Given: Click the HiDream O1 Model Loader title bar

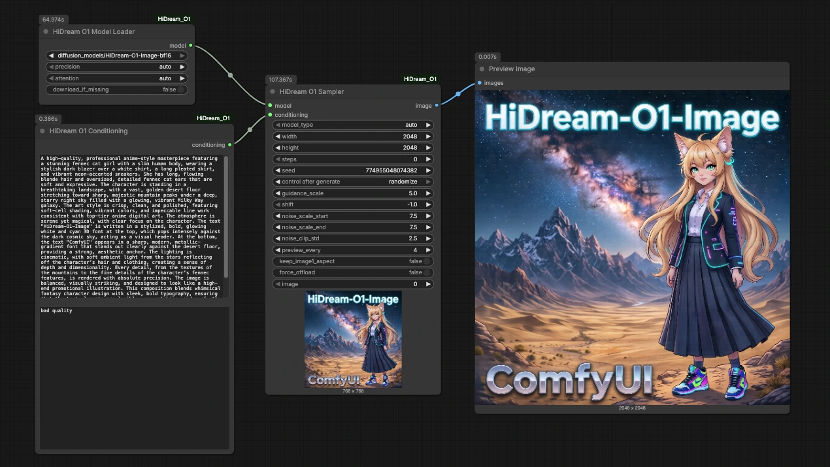Looking at the screenshot, I should coord(117,31).
